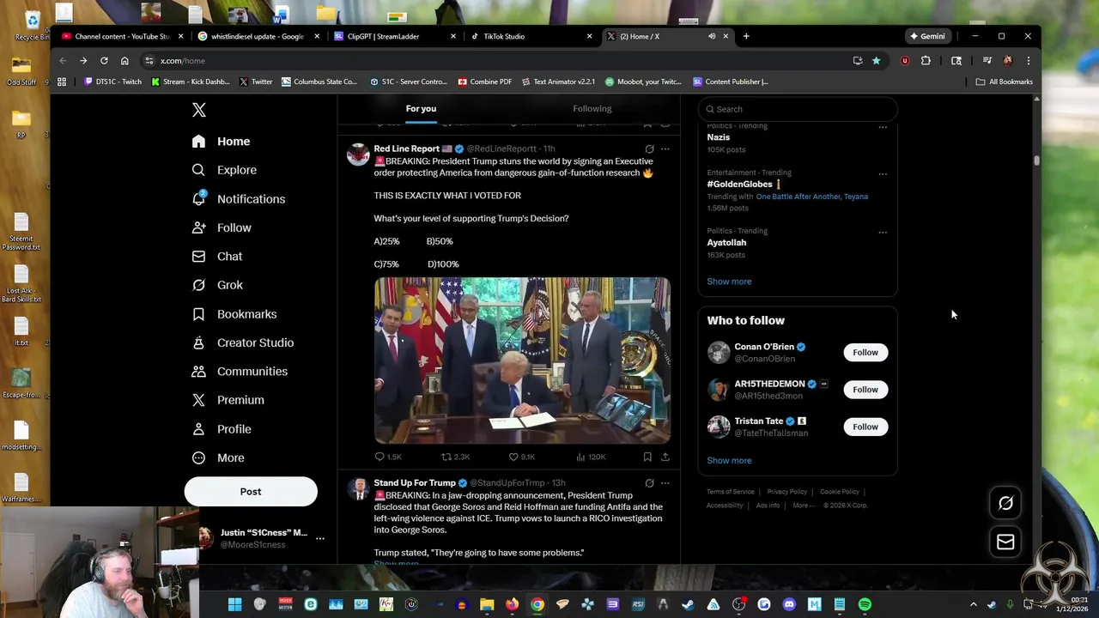Screen dimensions: 1099x618
Task: Click Grok icon on Stand Up For Trump post
Action: pos(649,483)
